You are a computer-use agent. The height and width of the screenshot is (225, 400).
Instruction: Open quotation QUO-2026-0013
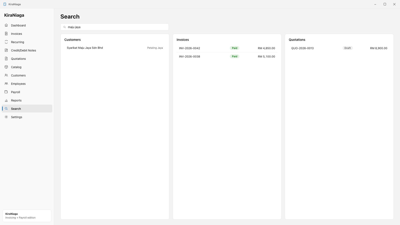(x=339, y=48)
